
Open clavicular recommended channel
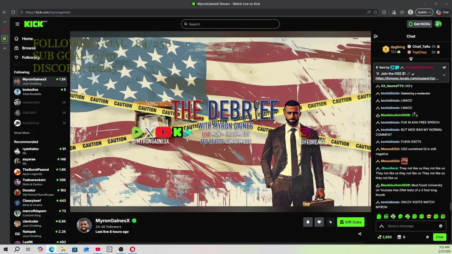point(40,223)
